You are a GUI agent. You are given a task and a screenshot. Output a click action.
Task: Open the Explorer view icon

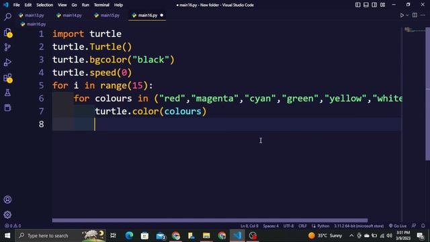(x=7, y=32)
